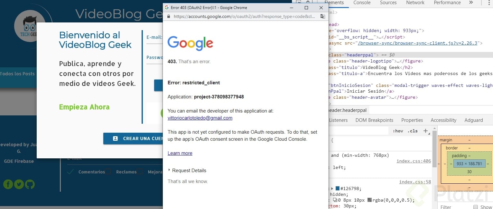Open the index.css:58 source link

pos(415,182)
